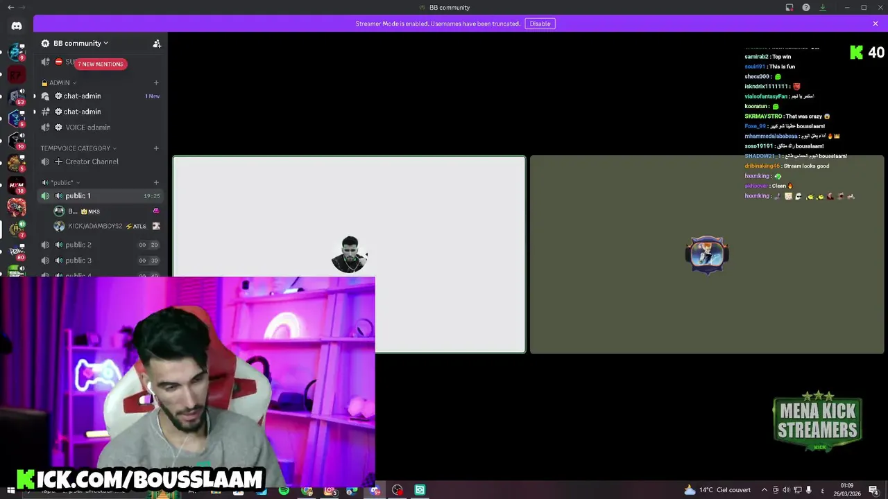Open Discord Help question mark icon
The width and height of the screenshot is (888, 499).
click(806, 8)
